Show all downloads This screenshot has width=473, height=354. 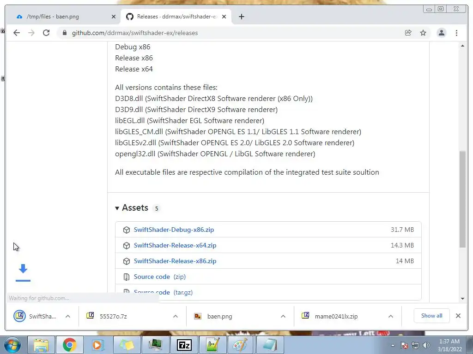click(432, 316)
